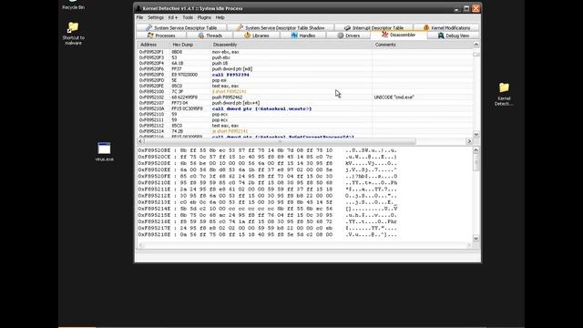Image resolution: width=583 pixels, height=328 pixels.
Task: Click hex dump line 0xF89520FE
Action: tap(267, 176)
